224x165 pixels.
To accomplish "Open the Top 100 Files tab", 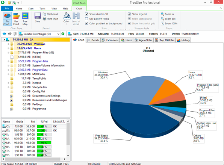I will (165, 40).
